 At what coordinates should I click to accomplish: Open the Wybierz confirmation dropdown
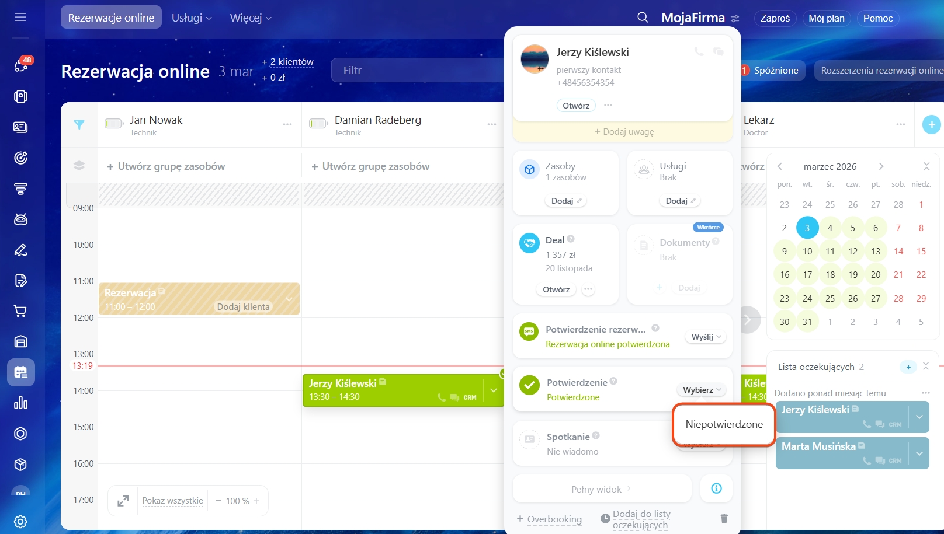click(702, 390)
